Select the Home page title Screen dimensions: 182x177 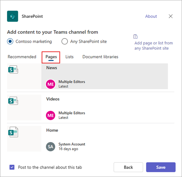[x=52, y=130]
